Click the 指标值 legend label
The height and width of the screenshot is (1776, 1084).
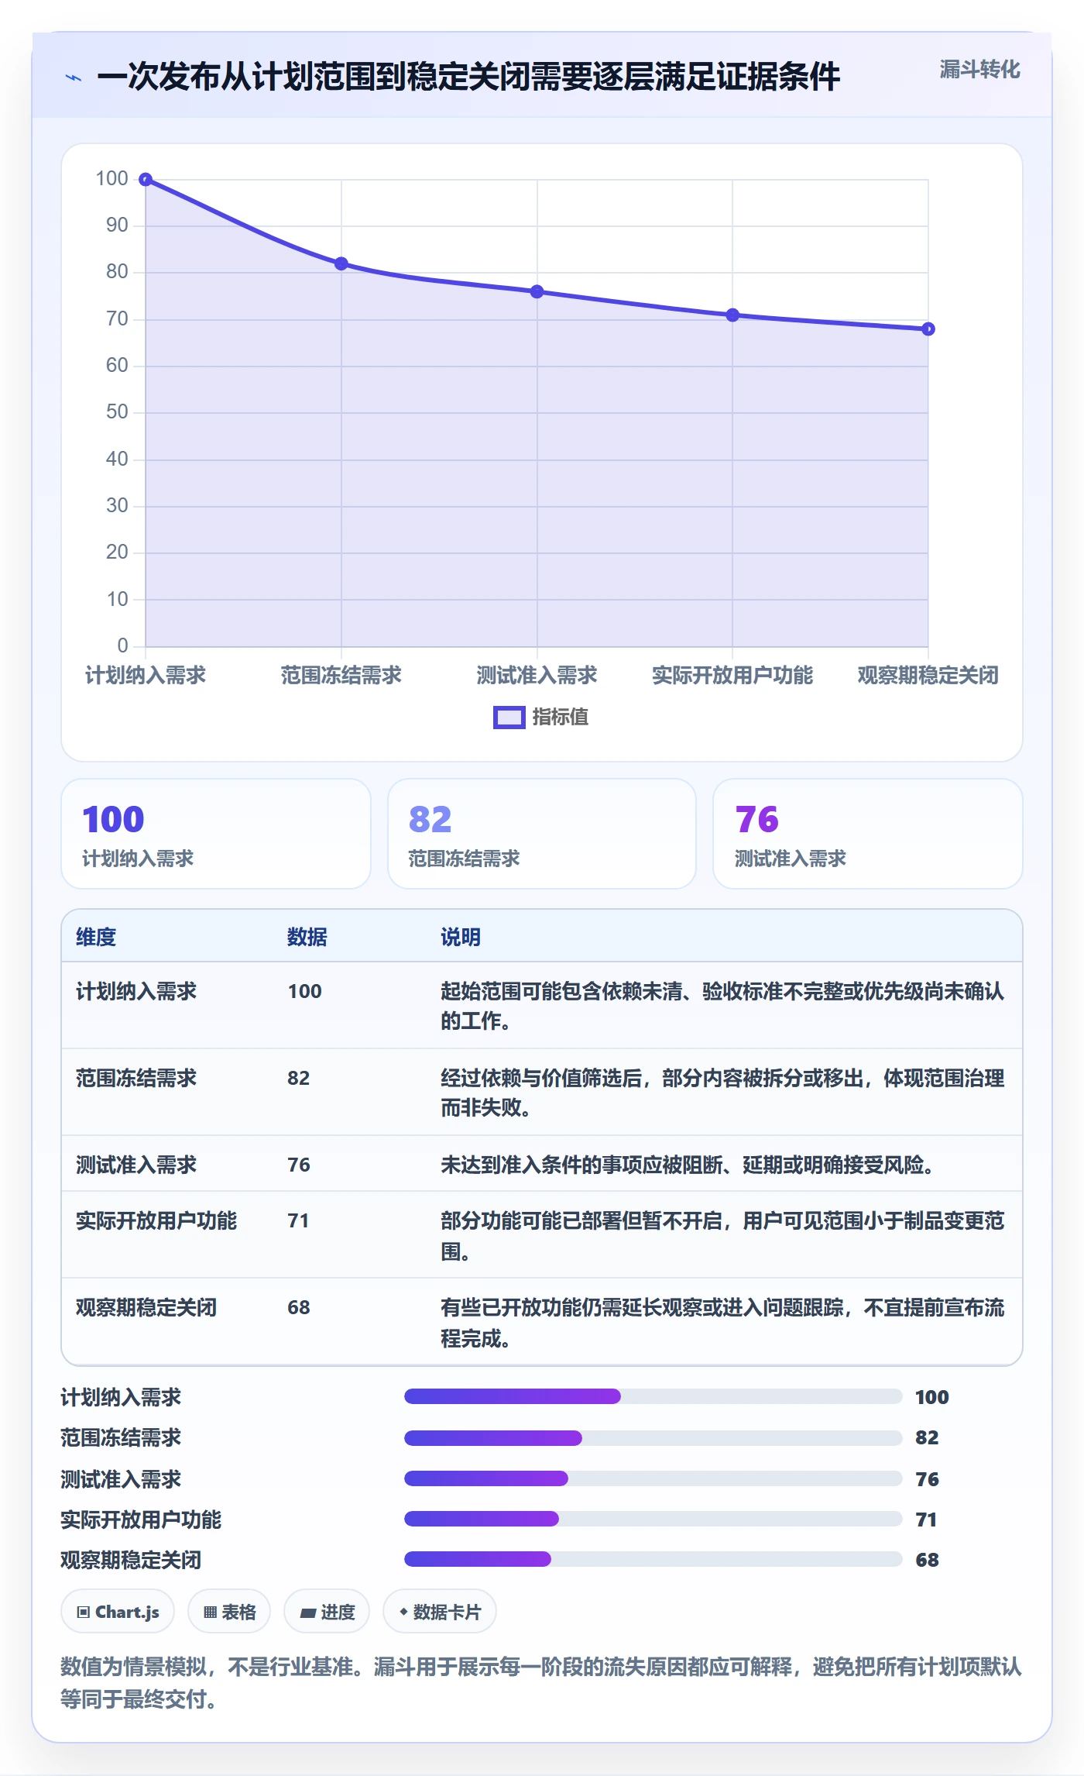[561, 718]
